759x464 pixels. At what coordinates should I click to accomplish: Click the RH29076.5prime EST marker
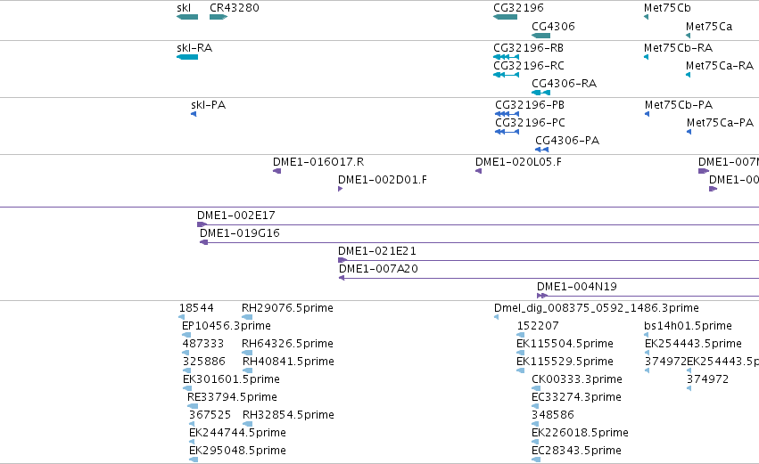[247, 317]
